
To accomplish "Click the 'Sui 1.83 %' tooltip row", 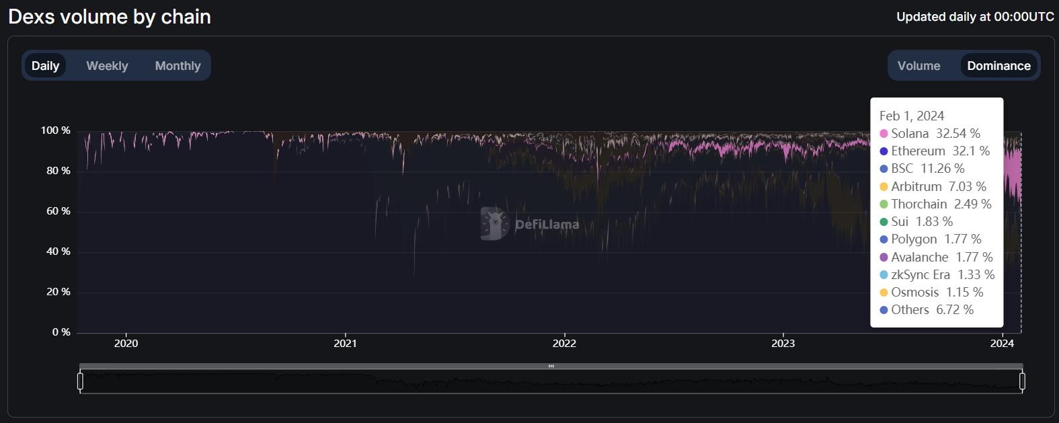I will 916,222.
